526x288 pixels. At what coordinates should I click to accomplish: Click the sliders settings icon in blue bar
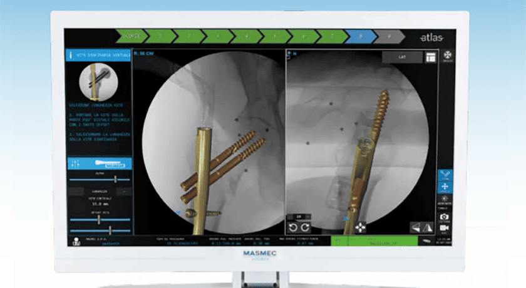pyautogui.click(x=76, y=163)
